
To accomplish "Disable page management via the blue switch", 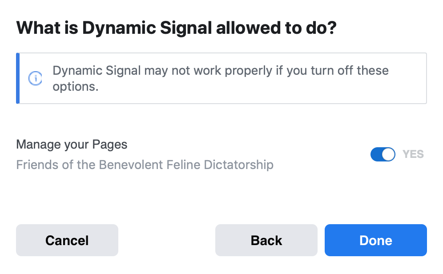I will [x=383, y=154].
